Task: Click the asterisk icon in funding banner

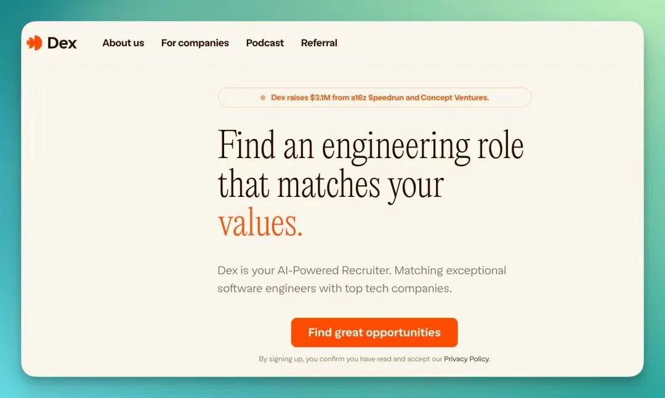Action: pyautogui.click(x=263, y=98)
